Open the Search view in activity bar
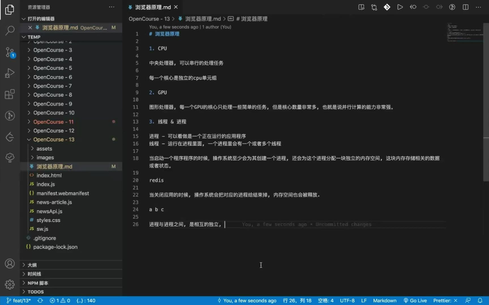The width and height of the screenshot is (489, 305). click(10, 30)
